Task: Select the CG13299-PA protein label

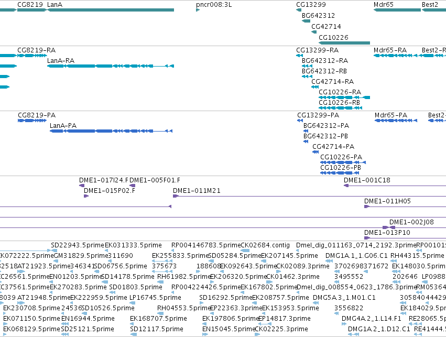Action: (x=318, y=115)
